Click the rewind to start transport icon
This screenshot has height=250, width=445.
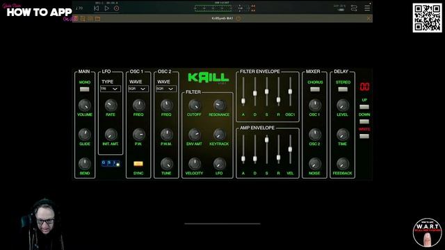pyautogui.click(x=96, y=8)
